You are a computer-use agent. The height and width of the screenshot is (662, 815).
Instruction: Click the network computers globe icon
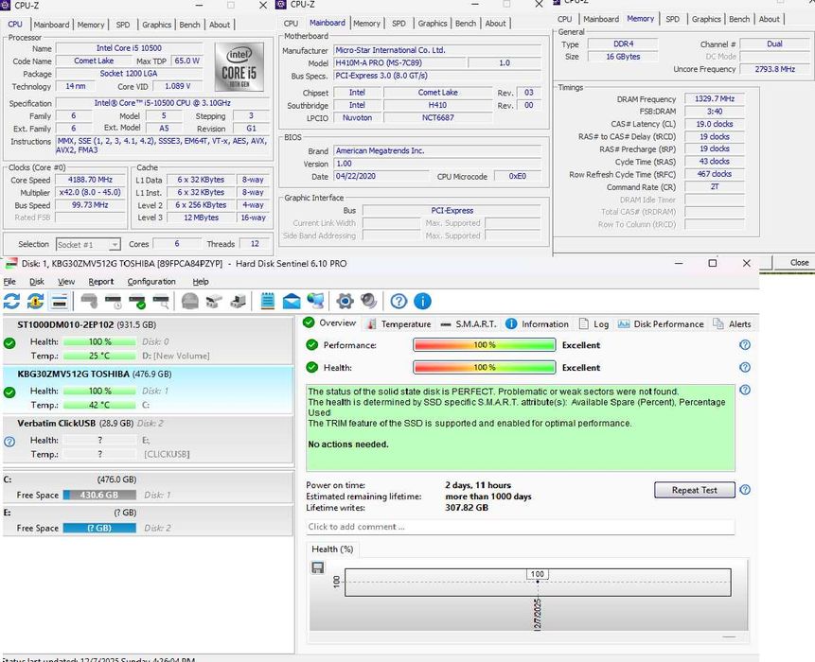click(315, 301)
